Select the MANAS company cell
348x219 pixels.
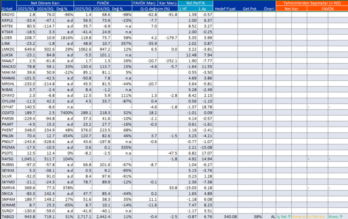point(8,78)
